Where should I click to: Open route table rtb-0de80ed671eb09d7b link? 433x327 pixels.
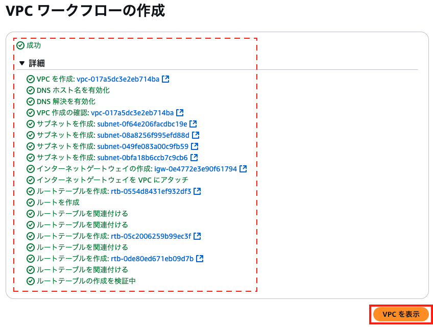[152, 259]
